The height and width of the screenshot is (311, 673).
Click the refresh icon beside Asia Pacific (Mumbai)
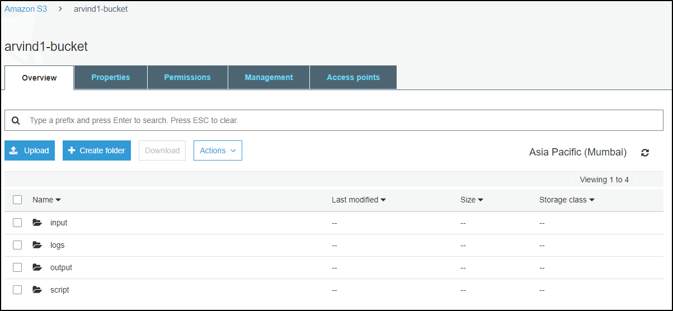click(x=645, y=153)
